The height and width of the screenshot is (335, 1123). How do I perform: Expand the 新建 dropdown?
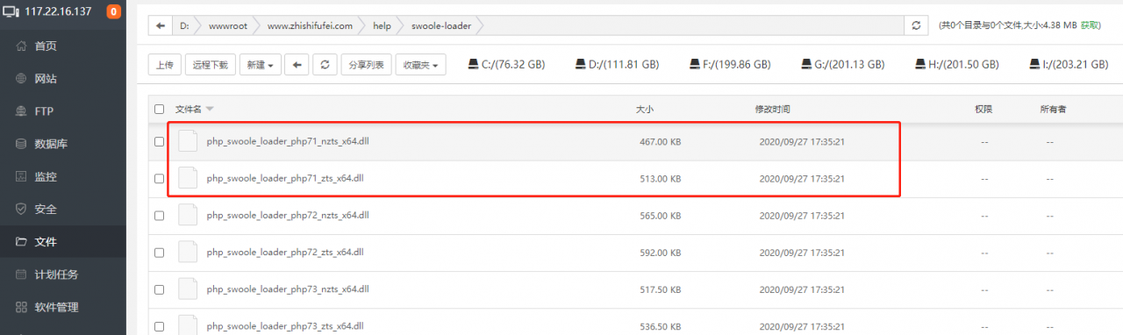(x=261, y=64)
